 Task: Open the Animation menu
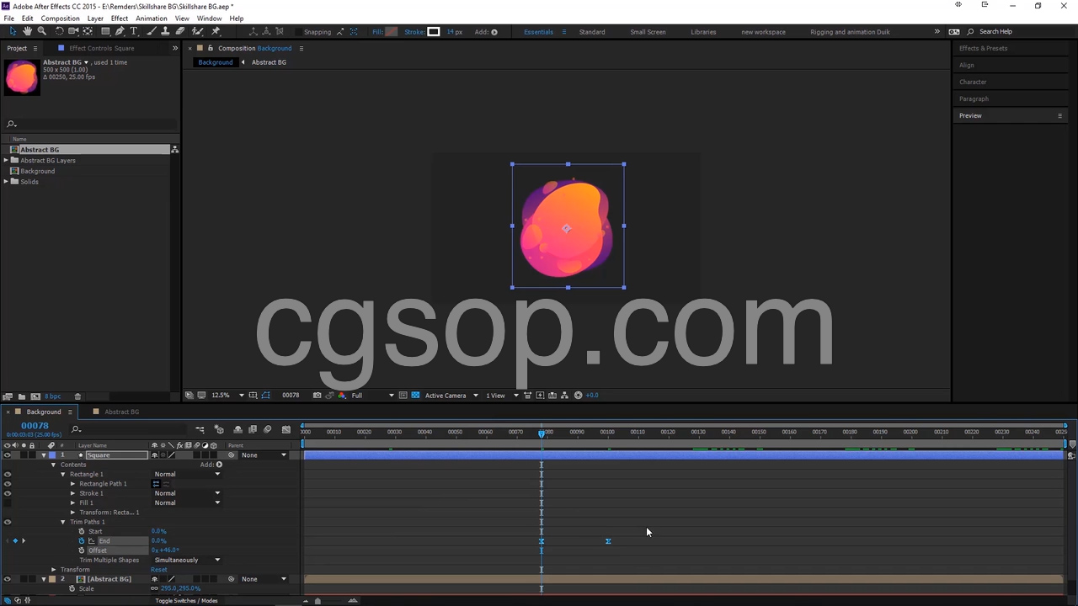click(152, 19)
